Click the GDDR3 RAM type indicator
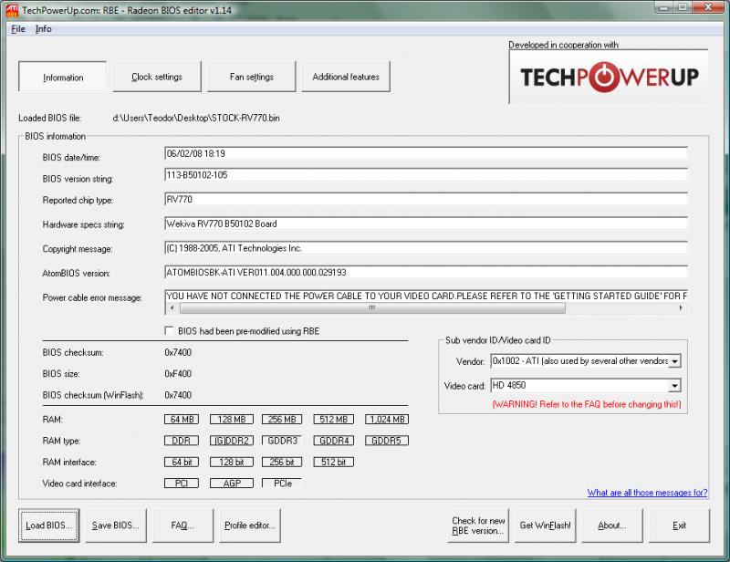Screen dimensions: 730x562 pyautogui.click(x=282, y=441)
